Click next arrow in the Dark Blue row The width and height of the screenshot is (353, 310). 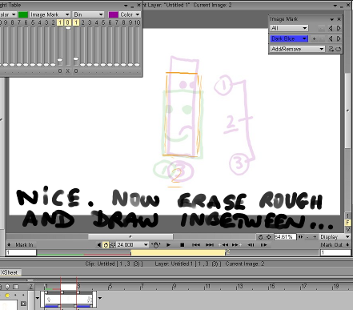point(339,38)
